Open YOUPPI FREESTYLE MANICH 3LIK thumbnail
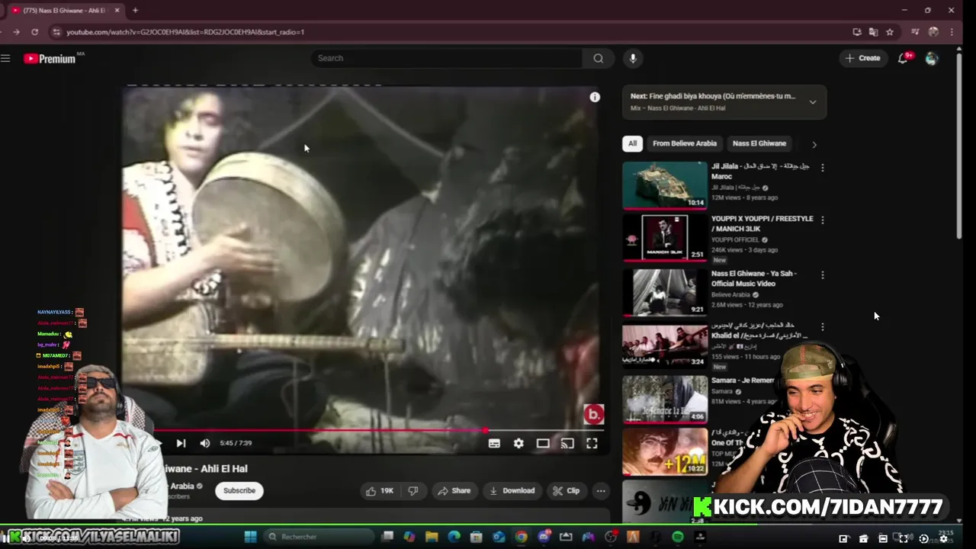 pos(665,237)
